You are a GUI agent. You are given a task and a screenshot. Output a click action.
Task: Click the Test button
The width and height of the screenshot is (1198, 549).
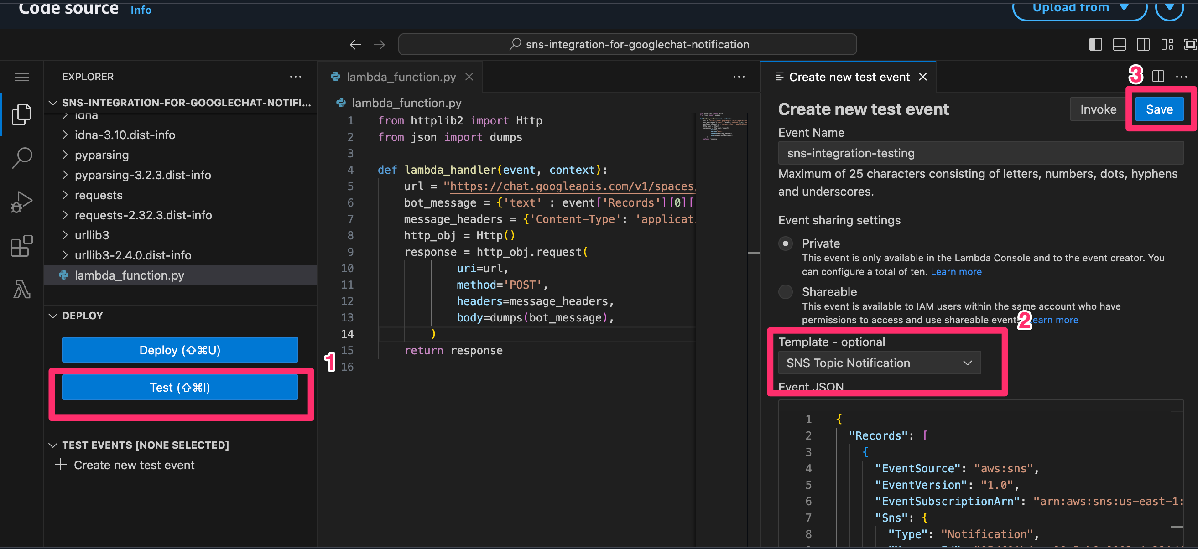(x=180, y=387)
